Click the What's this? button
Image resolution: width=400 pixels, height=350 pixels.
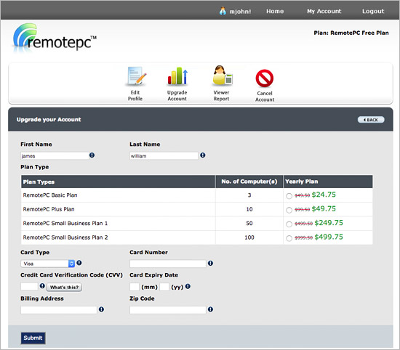click(64, 287)
